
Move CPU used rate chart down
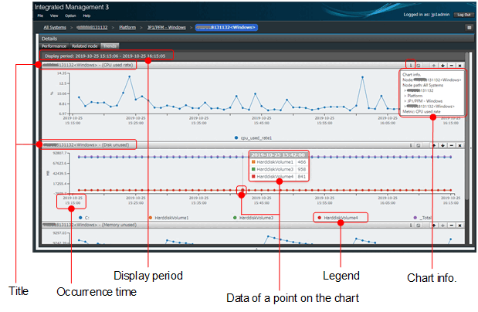[x=442, y=66]
